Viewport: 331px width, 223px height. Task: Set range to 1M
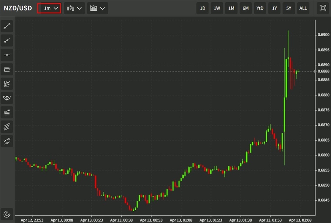(x=231, y=8)
